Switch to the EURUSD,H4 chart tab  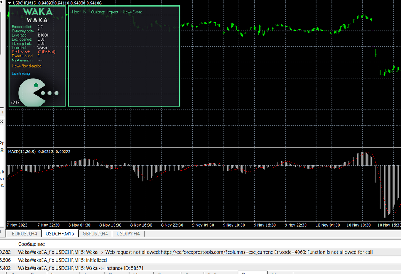point(24,233)
